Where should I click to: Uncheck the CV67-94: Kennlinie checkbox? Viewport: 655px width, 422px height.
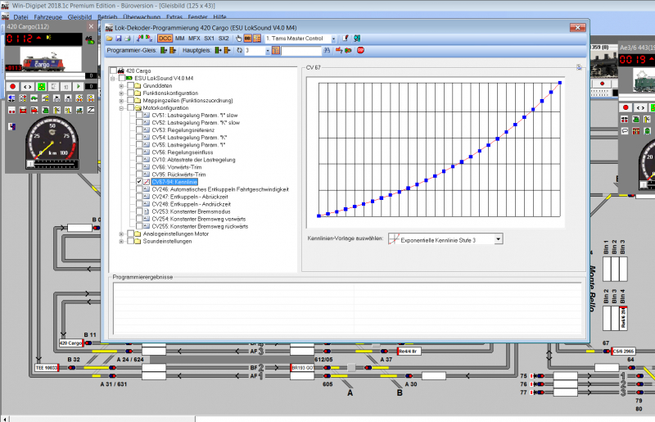tap(140, 181)
